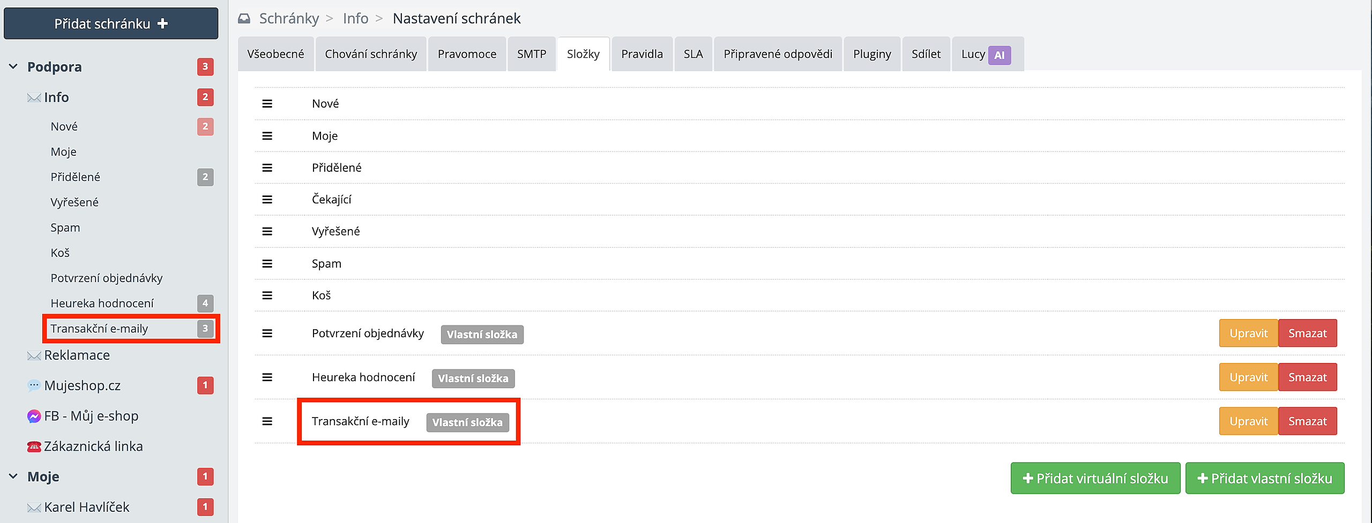Click the red badge 1 next to Mujeshop.cz

(x=205, y=385)
